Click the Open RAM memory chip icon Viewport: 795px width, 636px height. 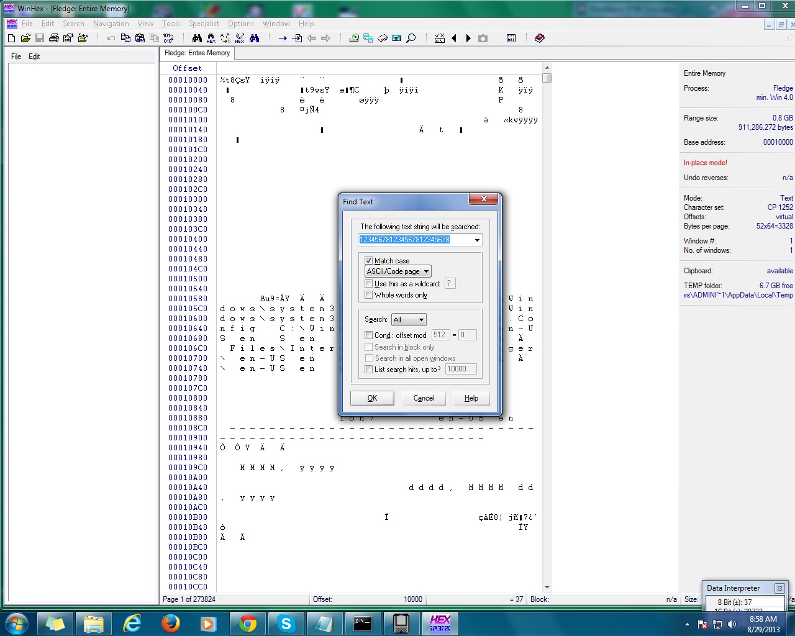[383, 38]
